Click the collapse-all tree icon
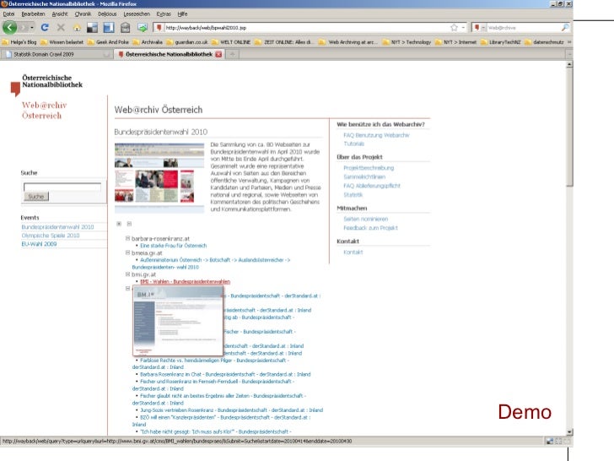 click(x=129, y=224)
